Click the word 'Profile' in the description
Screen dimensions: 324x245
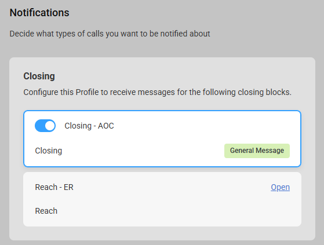[87, 92]
